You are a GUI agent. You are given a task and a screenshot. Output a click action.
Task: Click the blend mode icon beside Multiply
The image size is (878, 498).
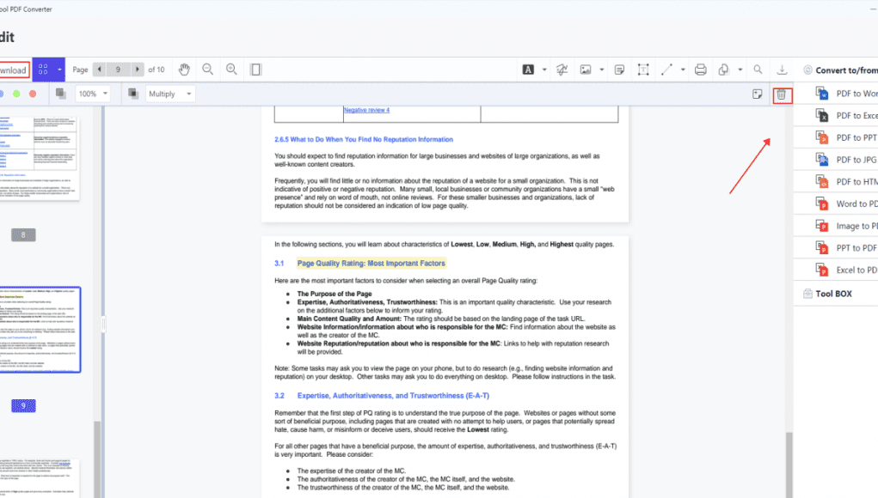pyautogui.click(x=133, y=94)
